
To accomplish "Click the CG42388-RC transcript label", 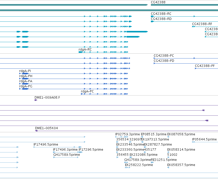I will tap(161, 14).
